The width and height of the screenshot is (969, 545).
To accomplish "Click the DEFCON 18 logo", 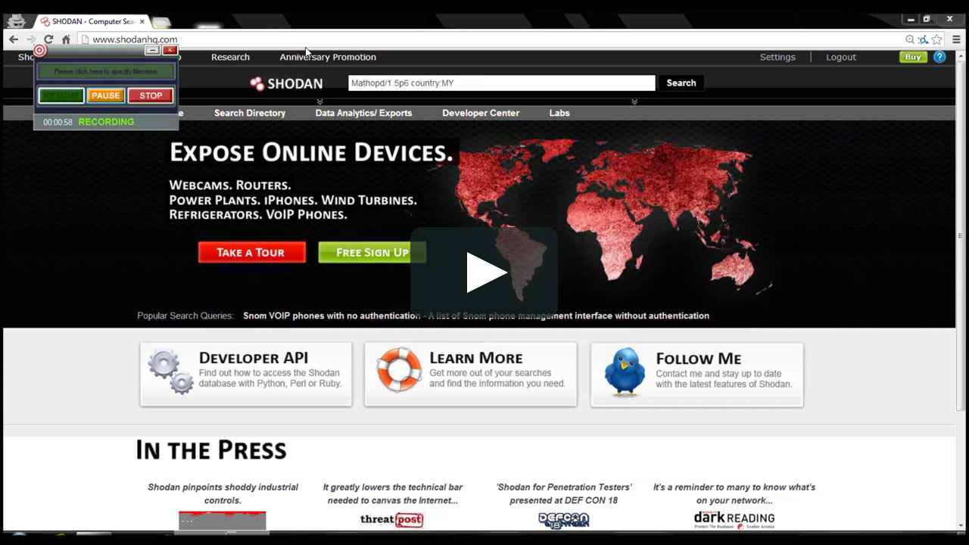I will [x=563, y=520].
